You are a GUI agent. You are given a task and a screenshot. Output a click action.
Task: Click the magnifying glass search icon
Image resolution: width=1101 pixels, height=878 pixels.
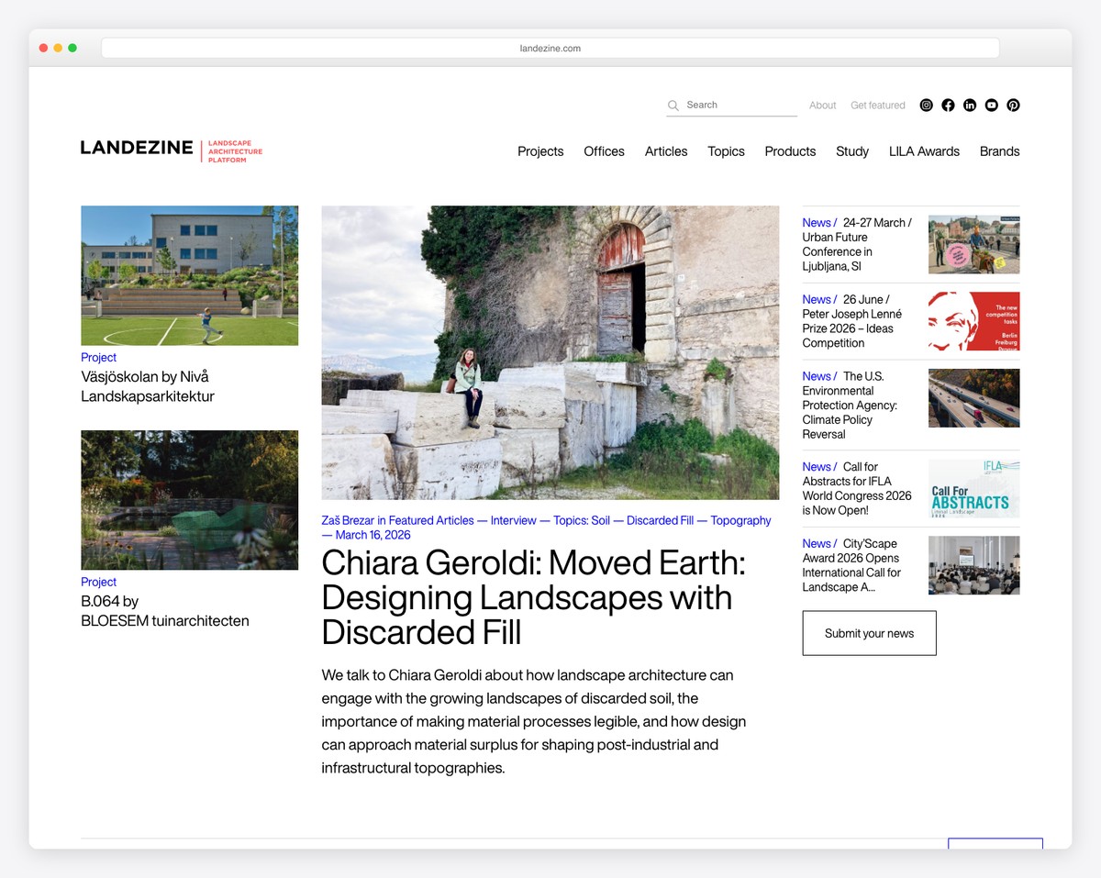point(673,105)
